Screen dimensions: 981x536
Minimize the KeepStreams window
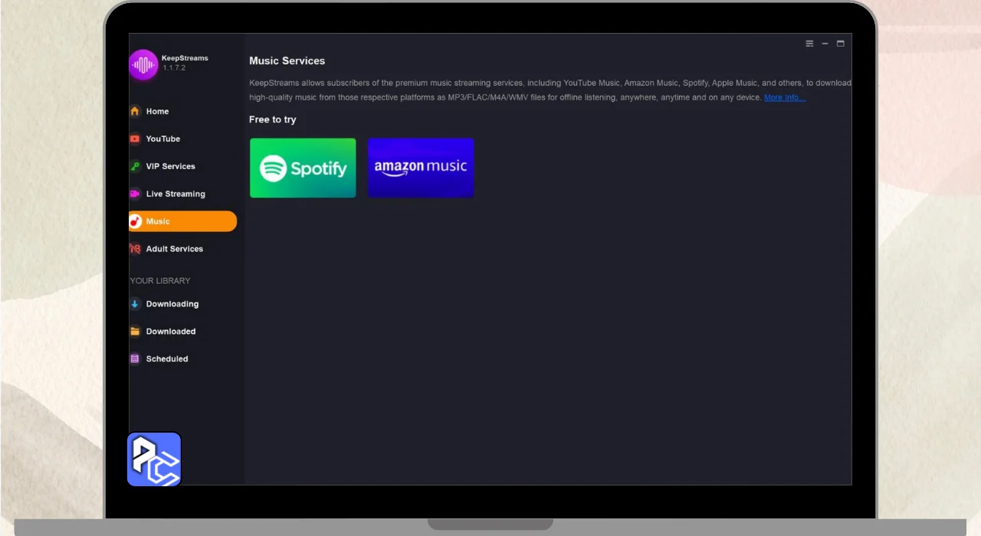coord(825,44)
